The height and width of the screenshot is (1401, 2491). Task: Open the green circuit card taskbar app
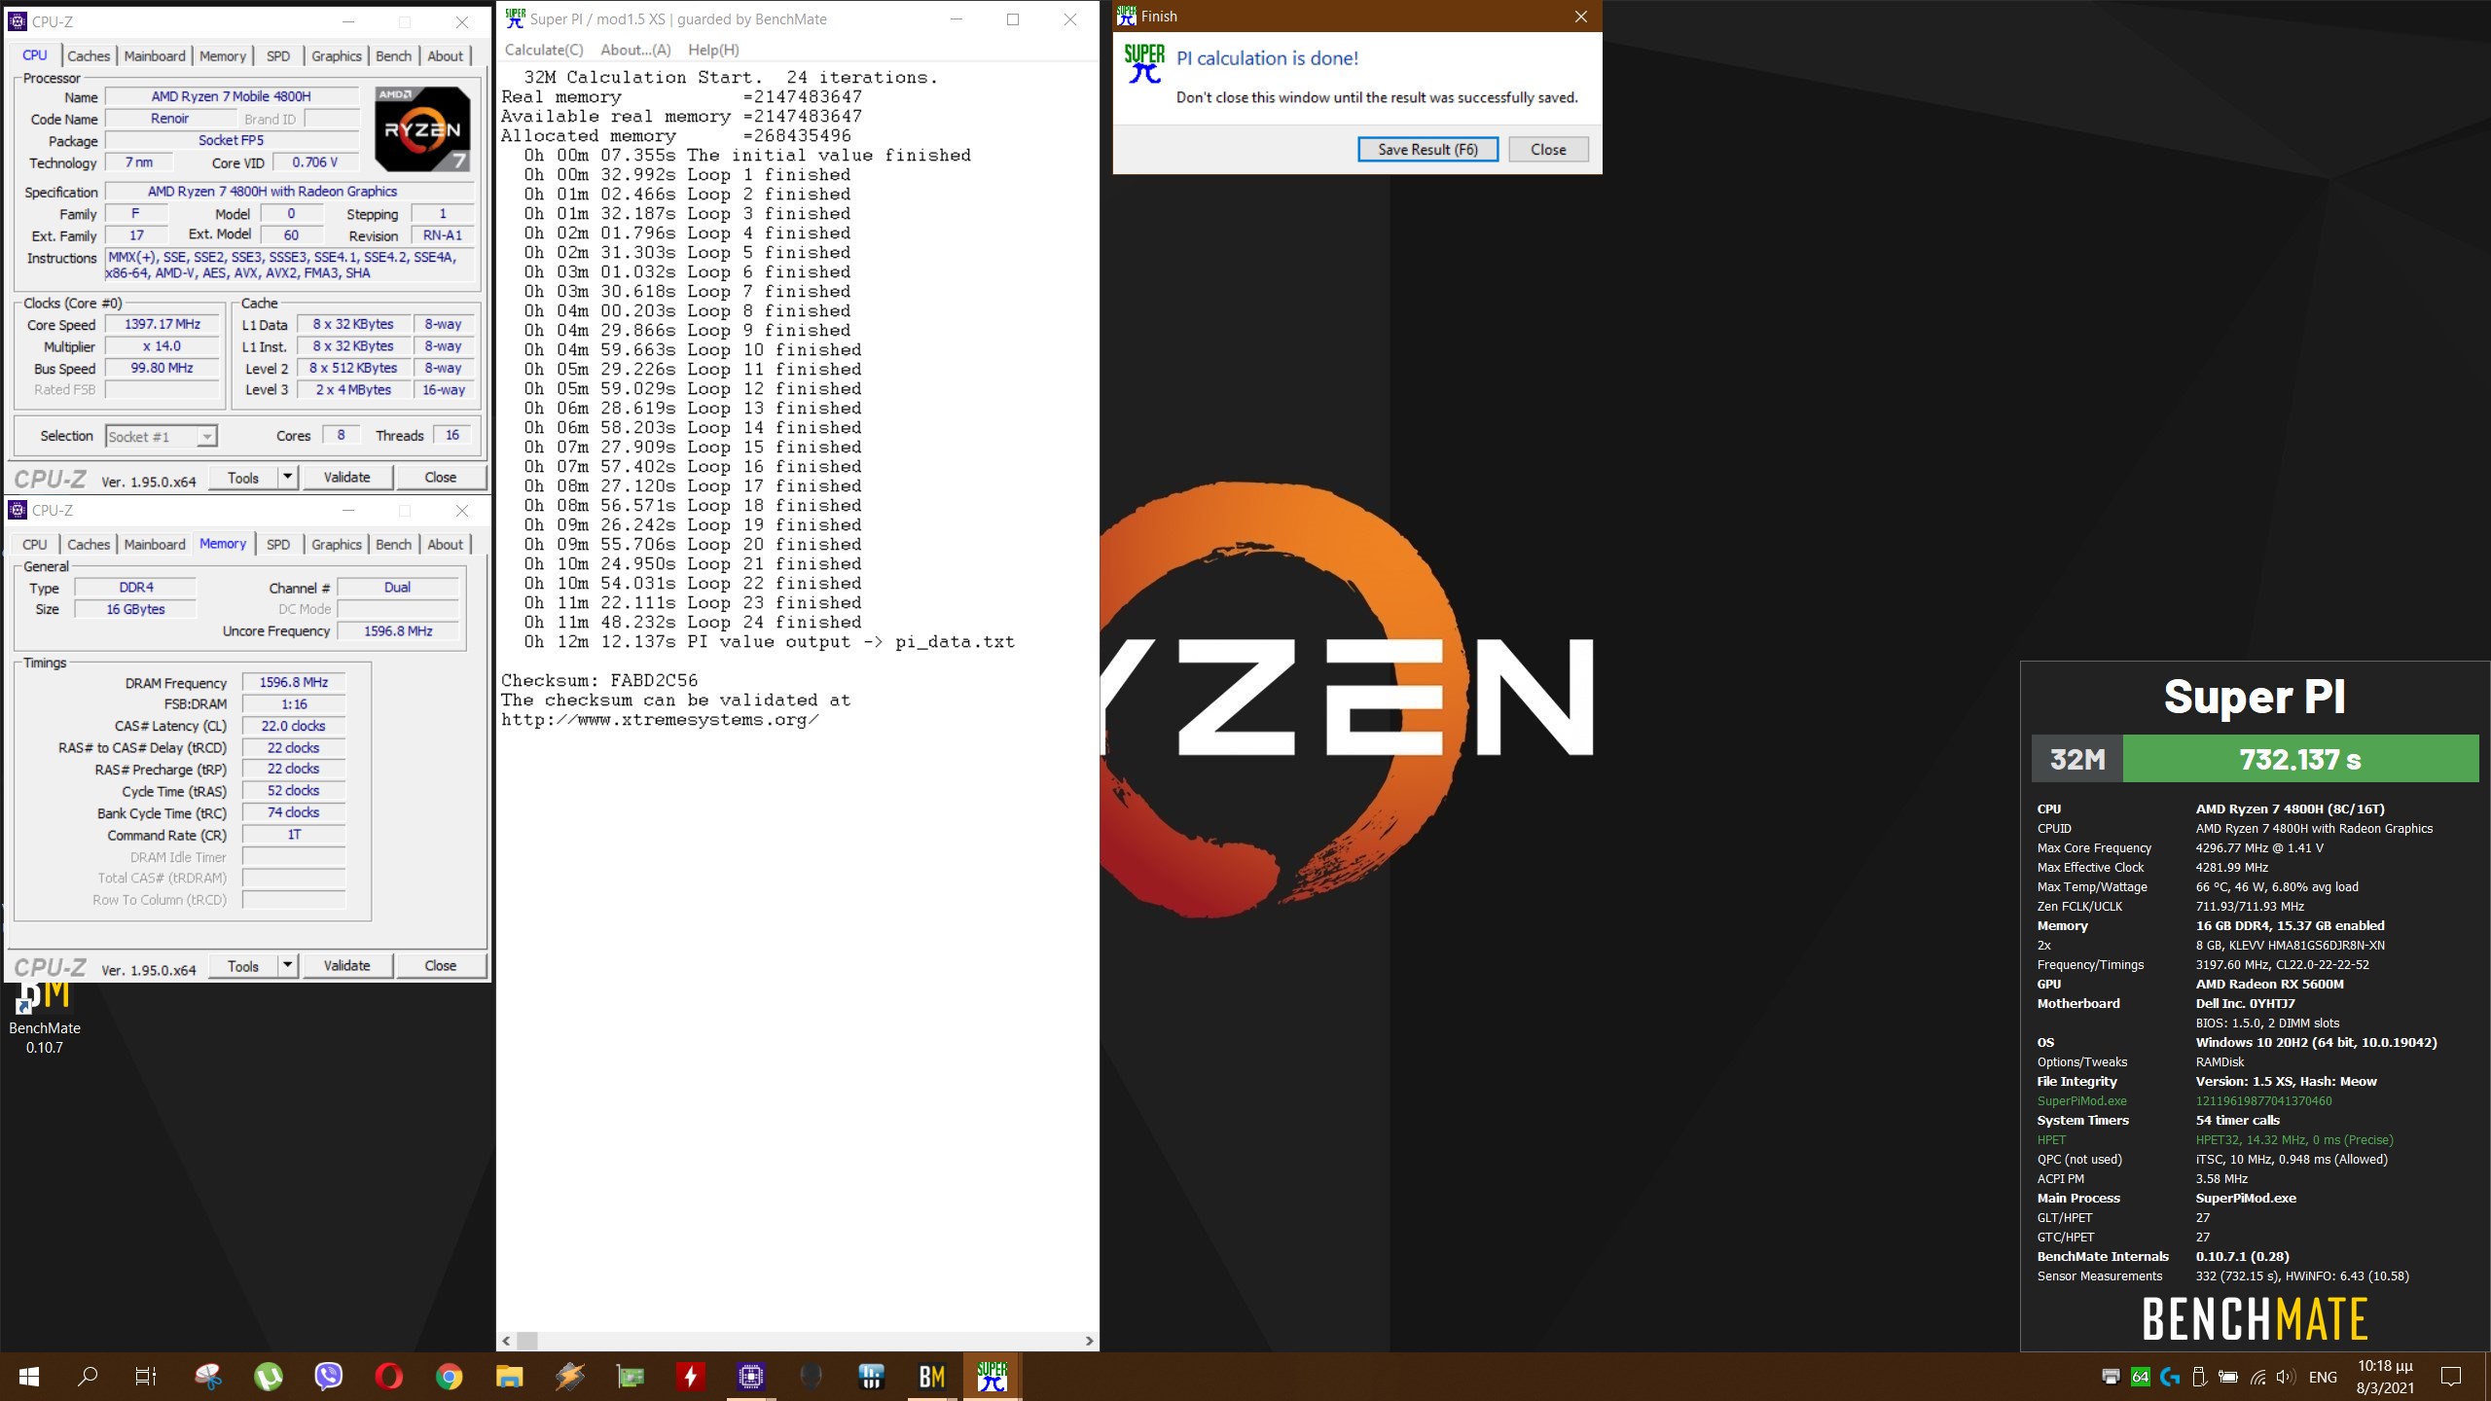(631, 1377)
